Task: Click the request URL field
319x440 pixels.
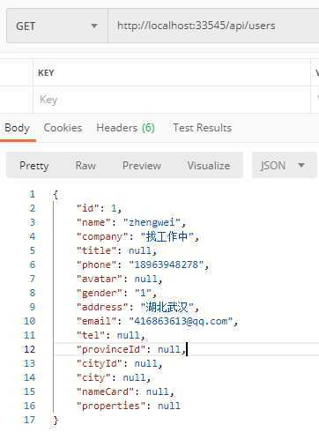Action: coord(213,26)
